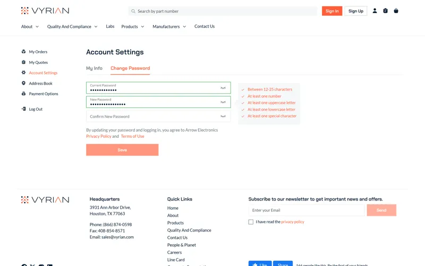Open the About quick link in footer
Screen dimensions: 425x266
(x=173, y=215)
